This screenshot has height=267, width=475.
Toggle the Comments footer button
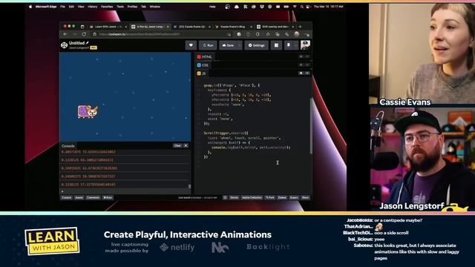point(93,198)
